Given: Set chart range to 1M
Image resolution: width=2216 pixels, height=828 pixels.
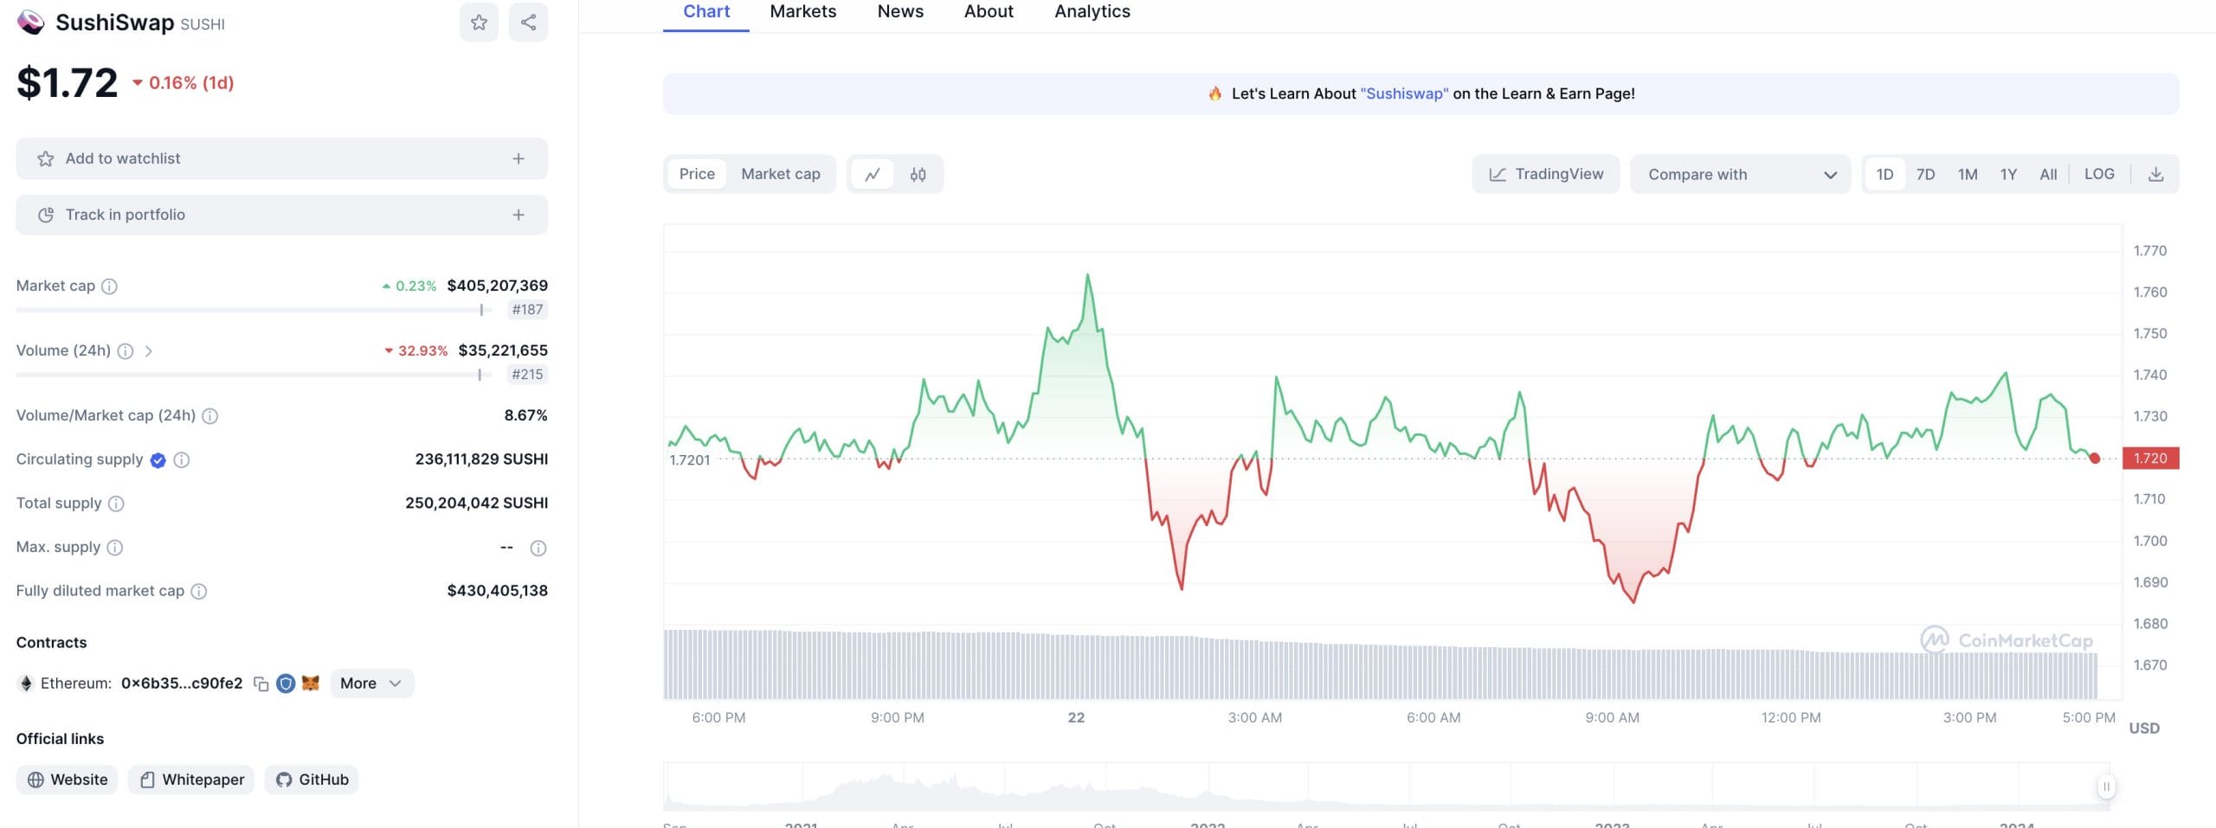Looking at the screenshot, I should [1968, 175].
